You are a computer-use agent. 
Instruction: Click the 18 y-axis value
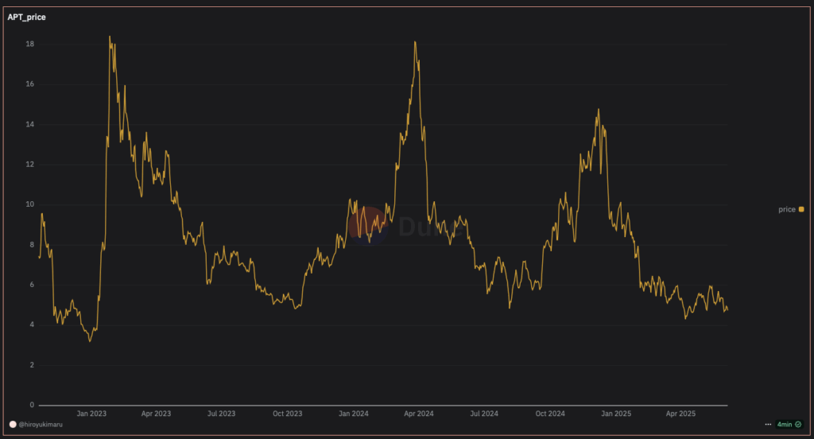(30, 45)
